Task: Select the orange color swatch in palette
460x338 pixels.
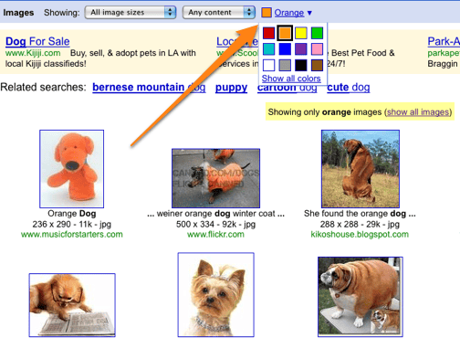Action: coord(285,33)
